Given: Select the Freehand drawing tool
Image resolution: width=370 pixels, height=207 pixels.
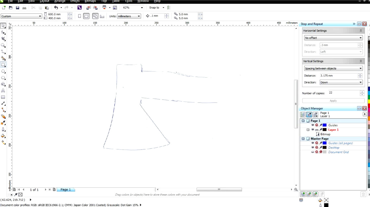Looking at the screenshot, I should [x=3, y=52].
